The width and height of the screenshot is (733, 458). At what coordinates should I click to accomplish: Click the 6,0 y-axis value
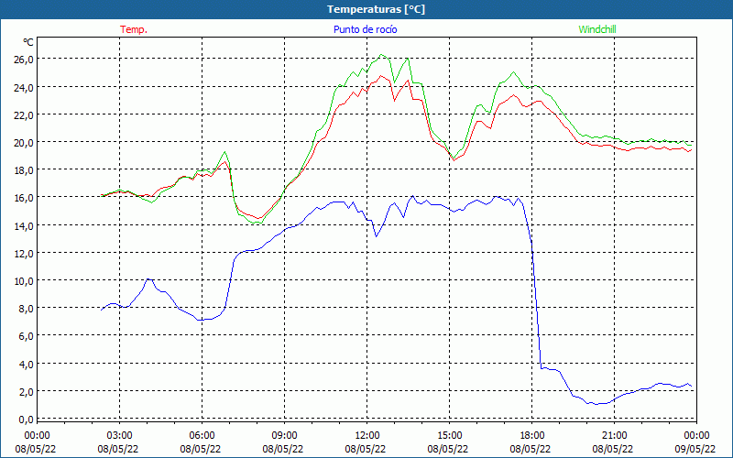[x=26, y=336]
